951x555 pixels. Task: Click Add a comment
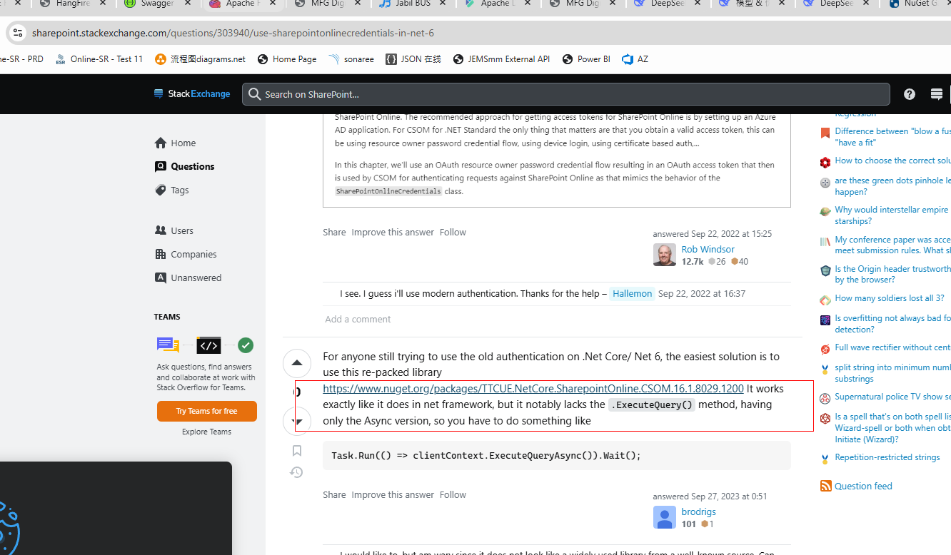click(358, 319)
